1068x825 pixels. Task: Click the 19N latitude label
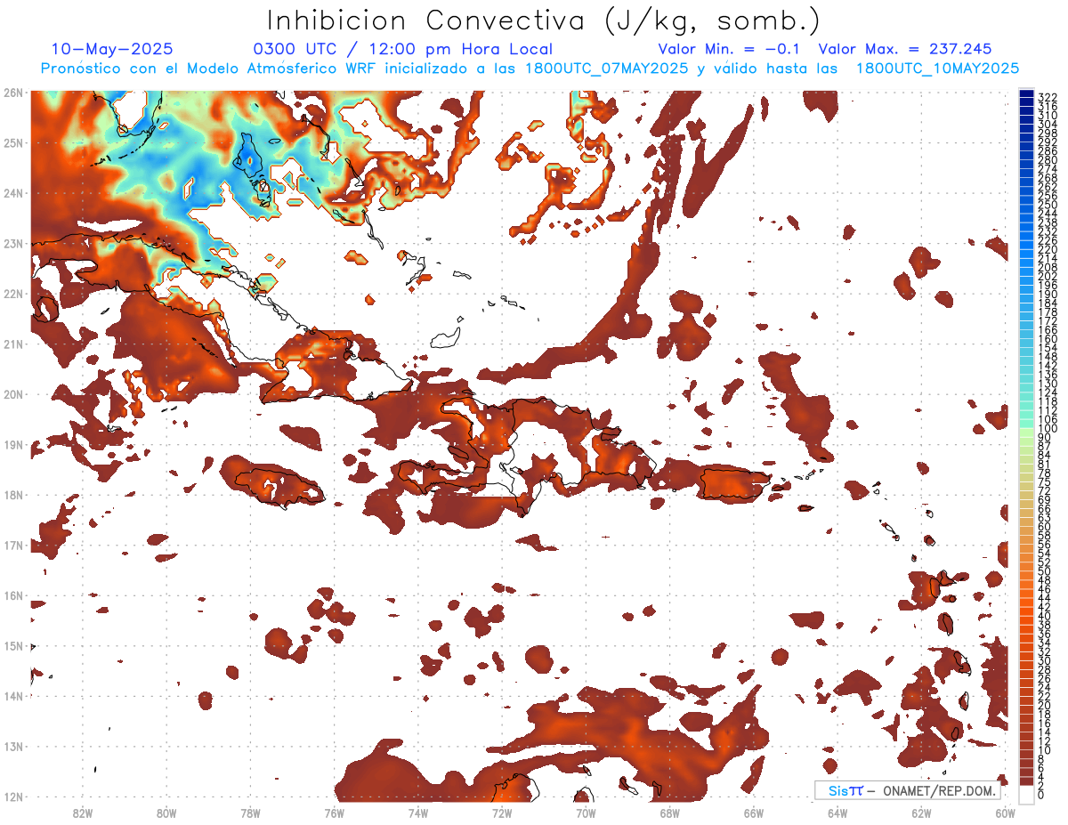[12, 444]
